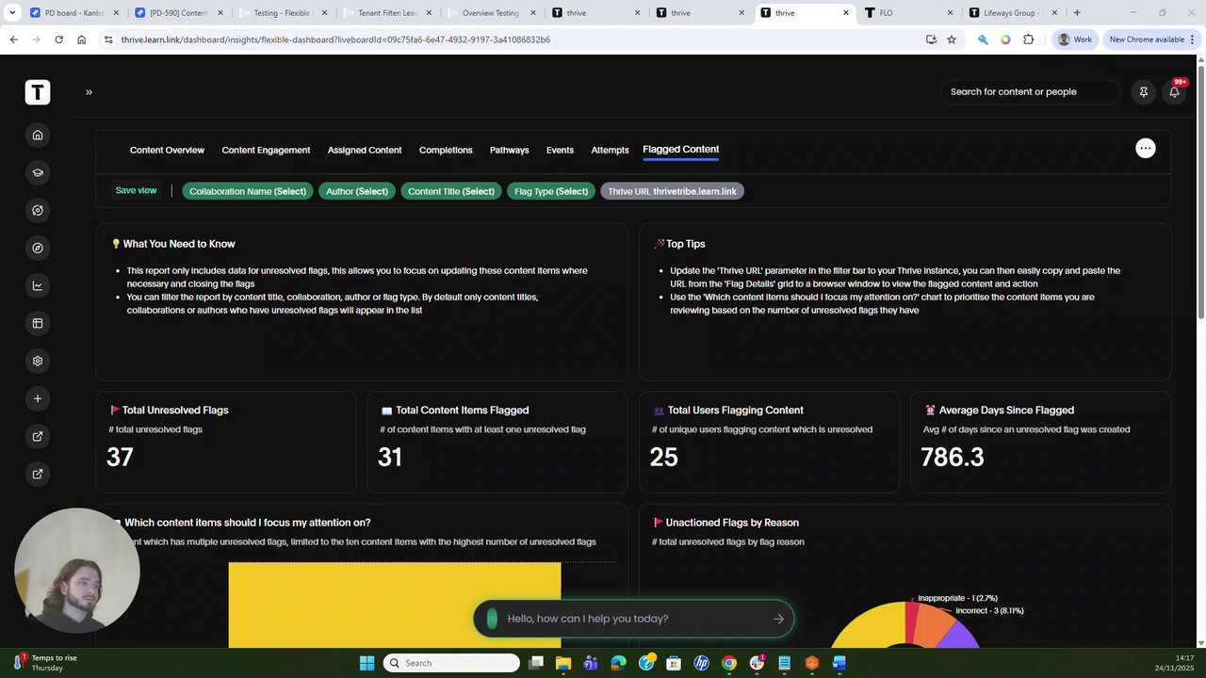Open the table grid sidebar icon

(x=38, y=323)
